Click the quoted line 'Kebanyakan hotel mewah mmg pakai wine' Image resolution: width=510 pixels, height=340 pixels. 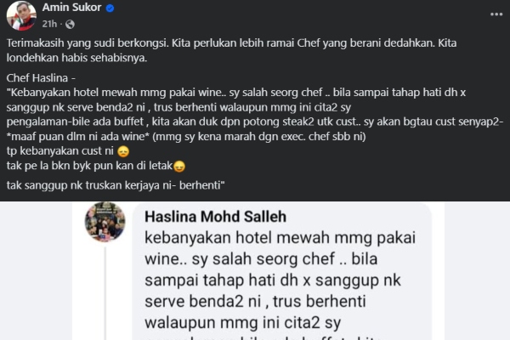(x=116, y=93)
